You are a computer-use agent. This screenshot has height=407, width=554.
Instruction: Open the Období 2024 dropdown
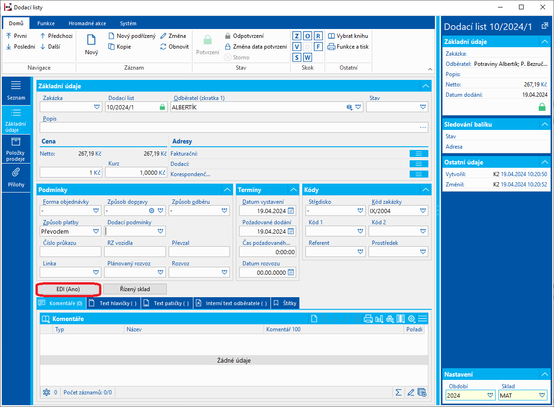coord(490,395)
